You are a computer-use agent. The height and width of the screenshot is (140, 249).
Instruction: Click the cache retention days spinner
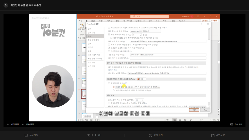tap(143, 100)
